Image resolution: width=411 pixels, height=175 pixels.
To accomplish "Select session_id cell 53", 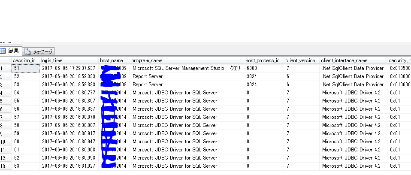I will [x=25, y=84].
